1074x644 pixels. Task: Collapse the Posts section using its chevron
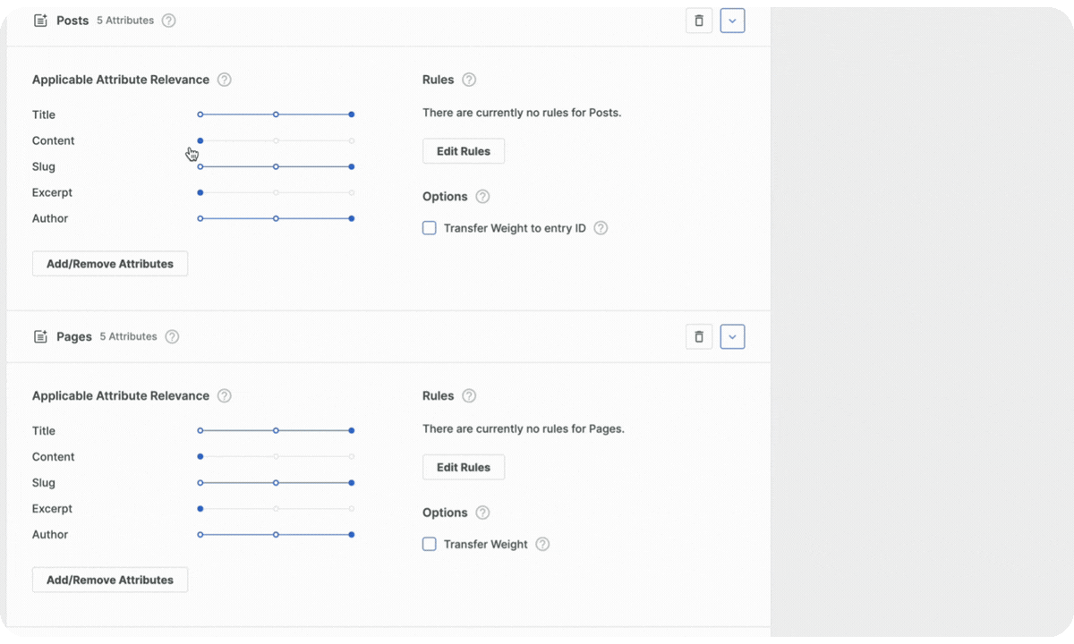[x=732, y=20]
